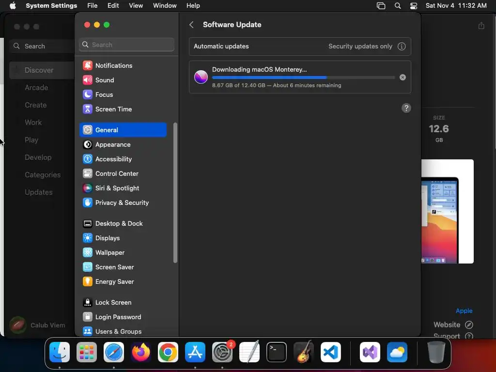Viewport: 496px width, 372px height.
Task: Open Sound settings
Action: click(x=123, y=80)
